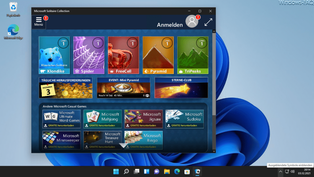Click the scroll-down triangle arrow in content
Image resolution: width=314 pixels, height=177 pixels.
click(124, 145)
